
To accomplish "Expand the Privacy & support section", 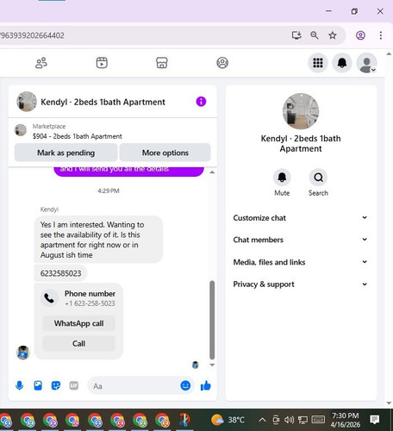I will pos(300,284).
